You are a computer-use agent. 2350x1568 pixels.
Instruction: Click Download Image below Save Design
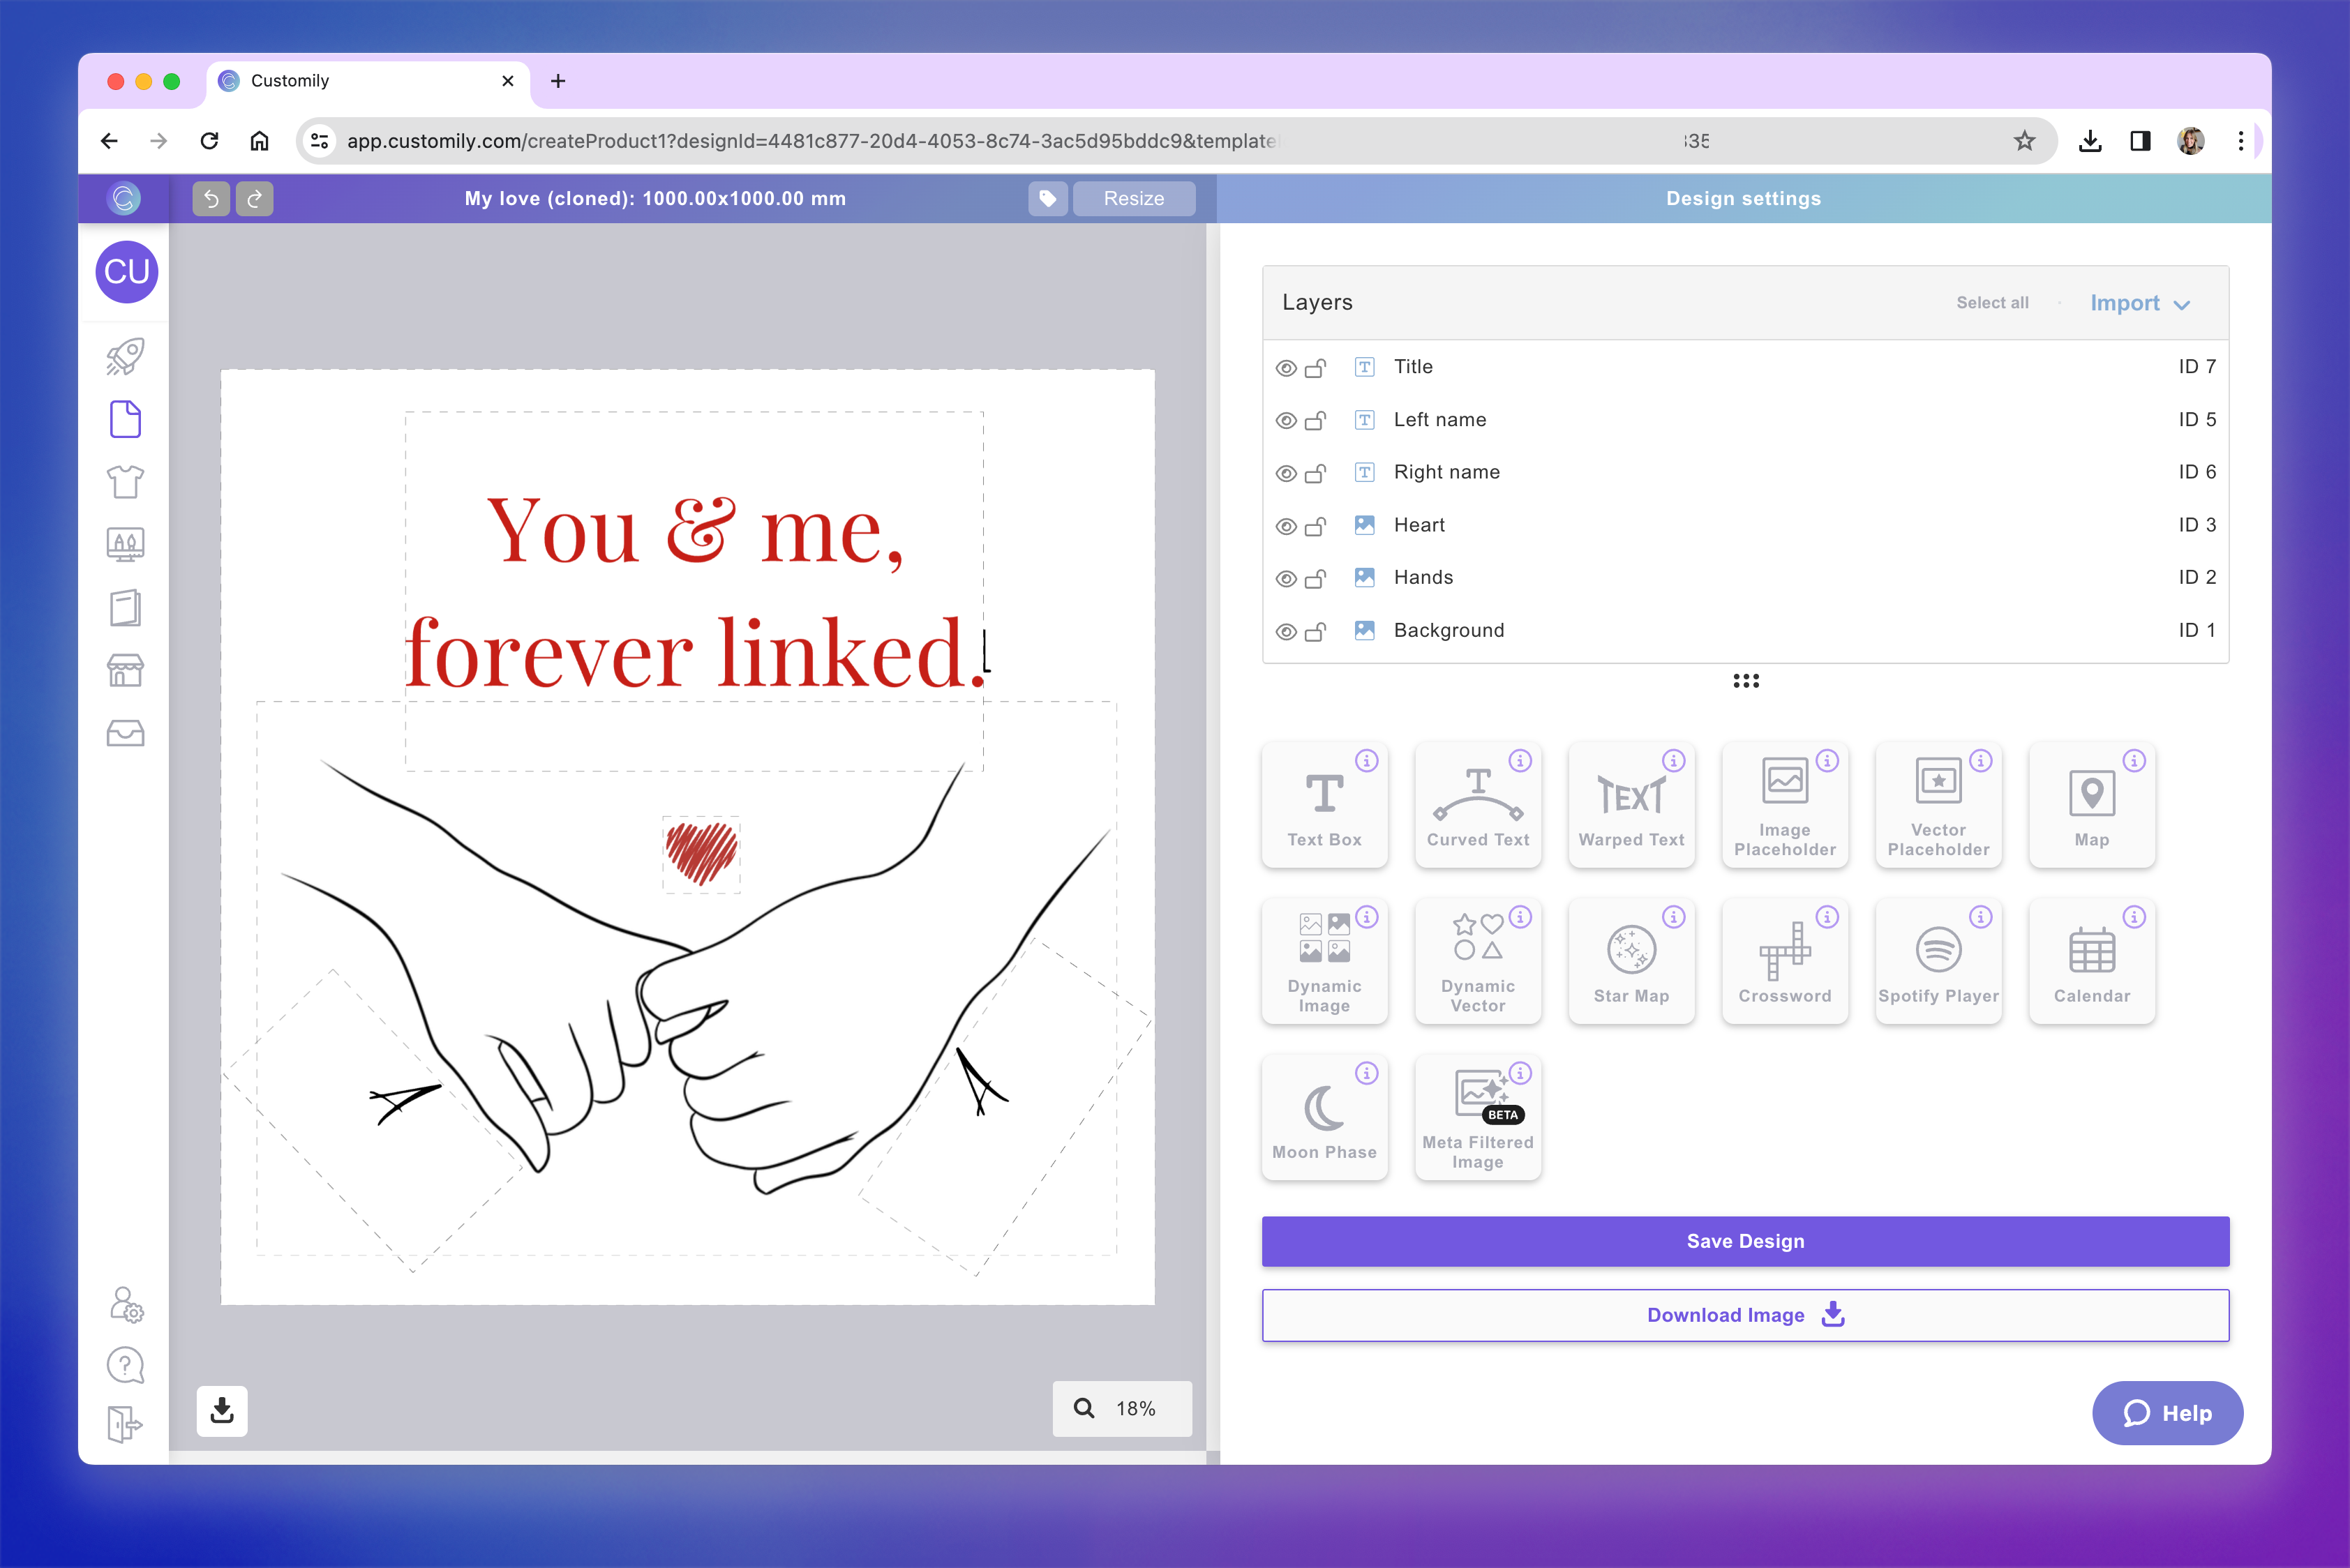1745,1315
